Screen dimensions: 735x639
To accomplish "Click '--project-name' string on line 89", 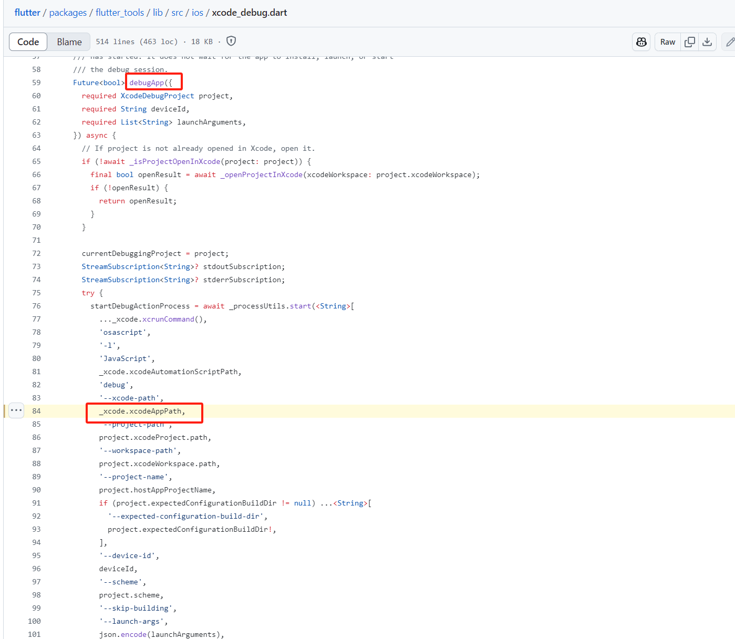I will pyautogui.click(x=133, y=477).
